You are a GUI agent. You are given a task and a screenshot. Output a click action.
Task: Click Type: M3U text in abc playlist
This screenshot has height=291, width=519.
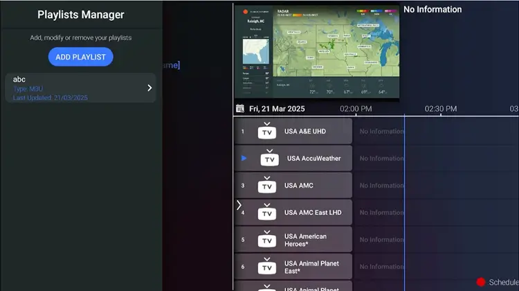[28, 89]
